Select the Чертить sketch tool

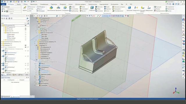tap(25, 9)
